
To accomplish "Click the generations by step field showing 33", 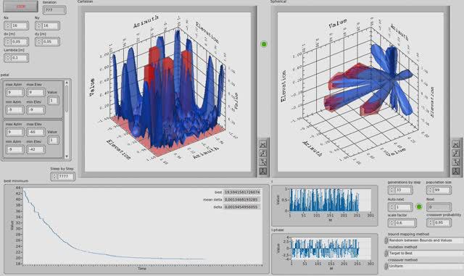I will [403, 190].
